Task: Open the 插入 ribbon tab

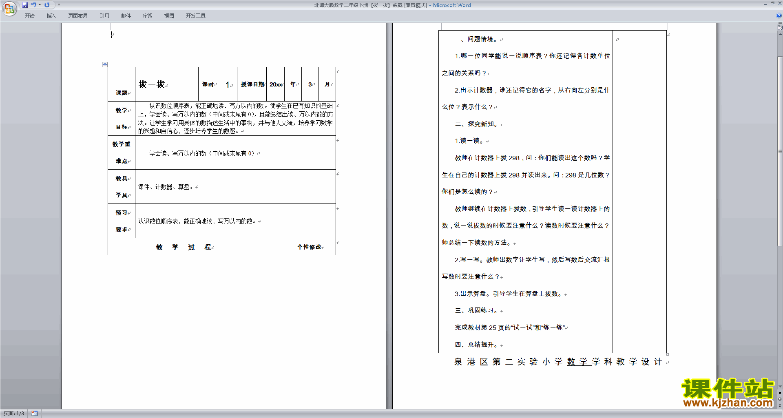Action: tap(51, 16)
